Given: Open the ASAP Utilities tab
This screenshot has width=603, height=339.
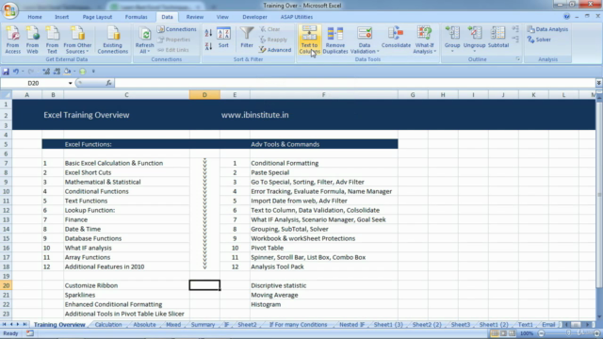Looking at the screenshot, I should point(297,17).
